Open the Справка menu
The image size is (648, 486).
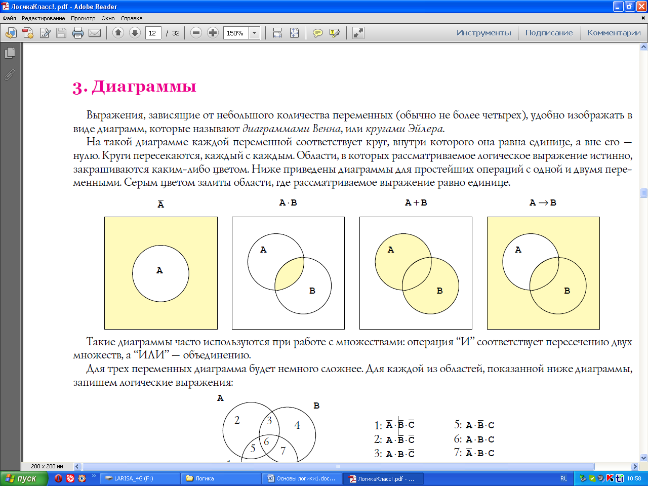pyautogui.click(x=132, y=18)
